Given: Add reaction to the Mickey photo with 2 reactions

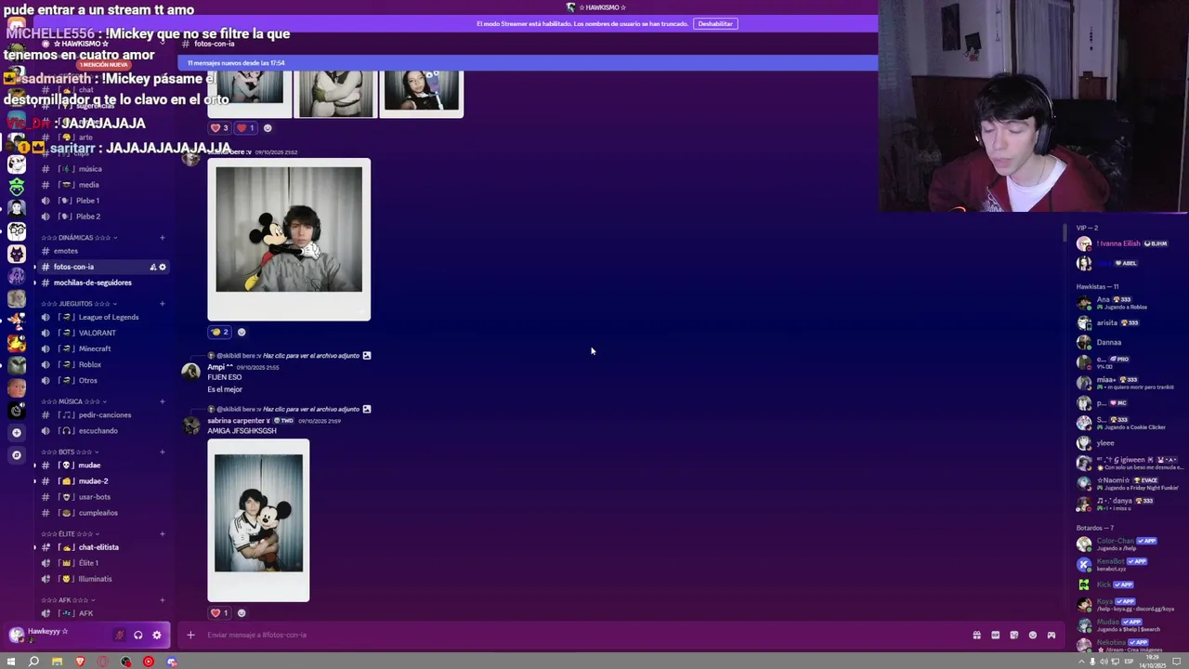Looking at the screenshot, I should (242, 332).
